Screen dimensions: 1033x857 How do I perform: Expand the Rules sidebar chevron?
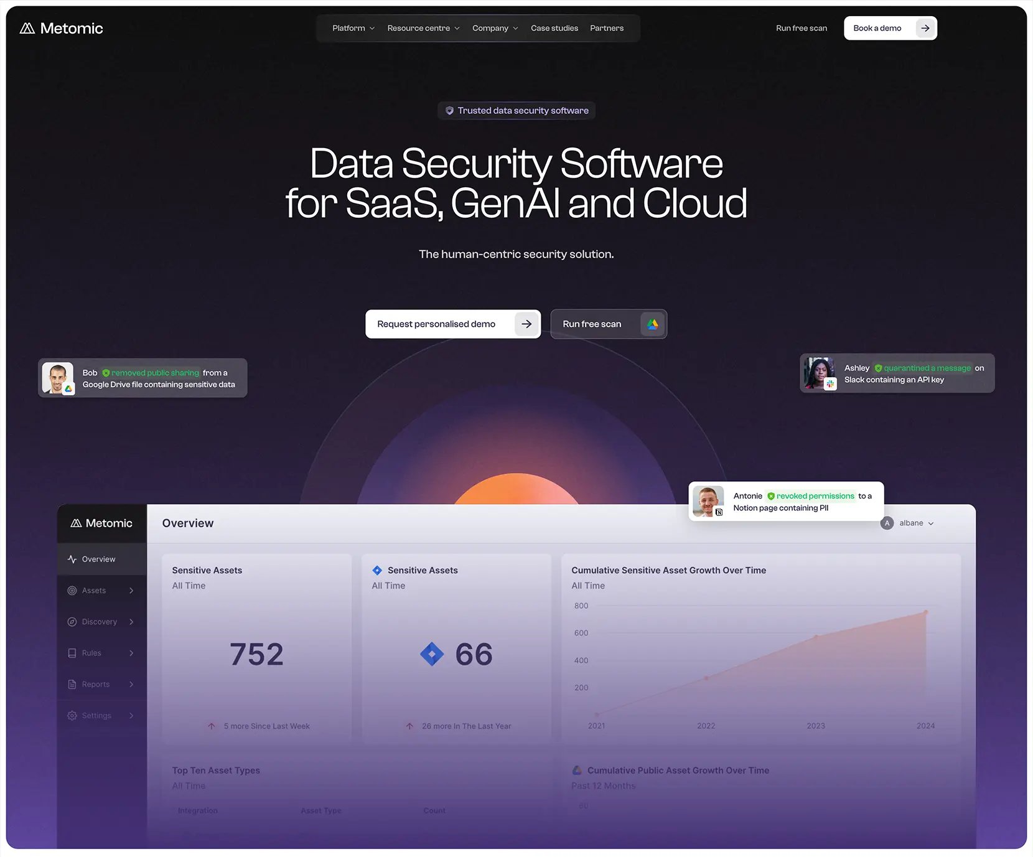(x=131, y=653)
